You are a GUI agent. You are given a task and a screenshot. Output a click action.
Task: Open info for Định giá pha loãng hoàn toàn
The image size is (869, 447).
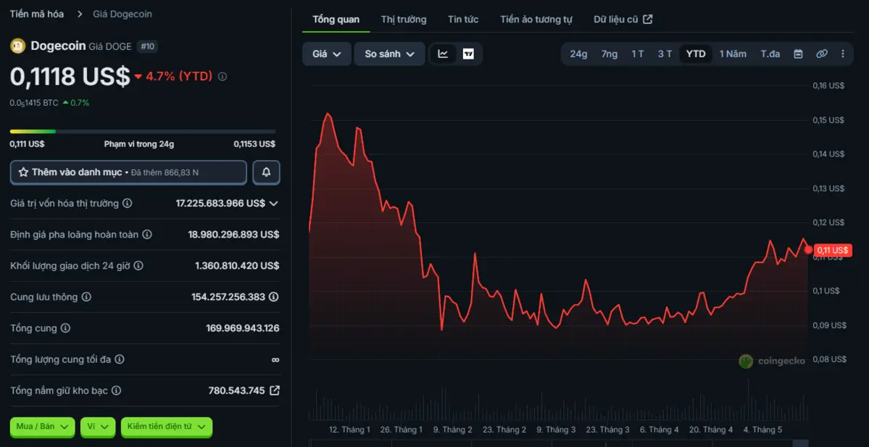click(147, 234)
